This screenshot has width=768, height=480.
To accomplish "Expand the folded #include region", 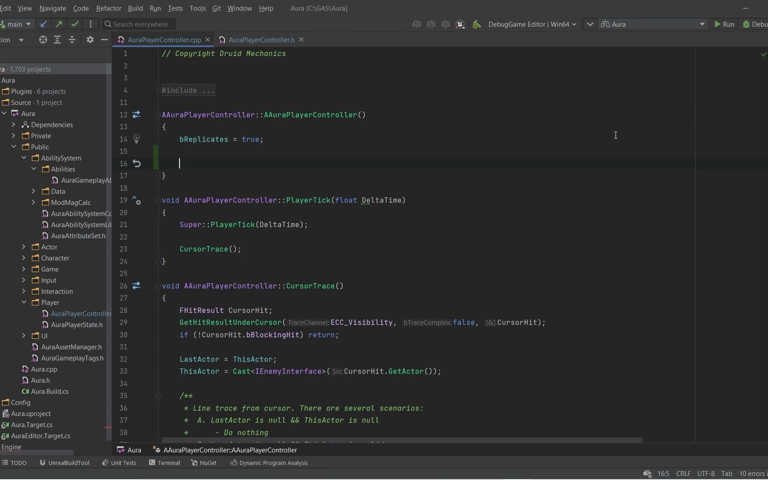I will pyautogui.click(x=158, y=91).
